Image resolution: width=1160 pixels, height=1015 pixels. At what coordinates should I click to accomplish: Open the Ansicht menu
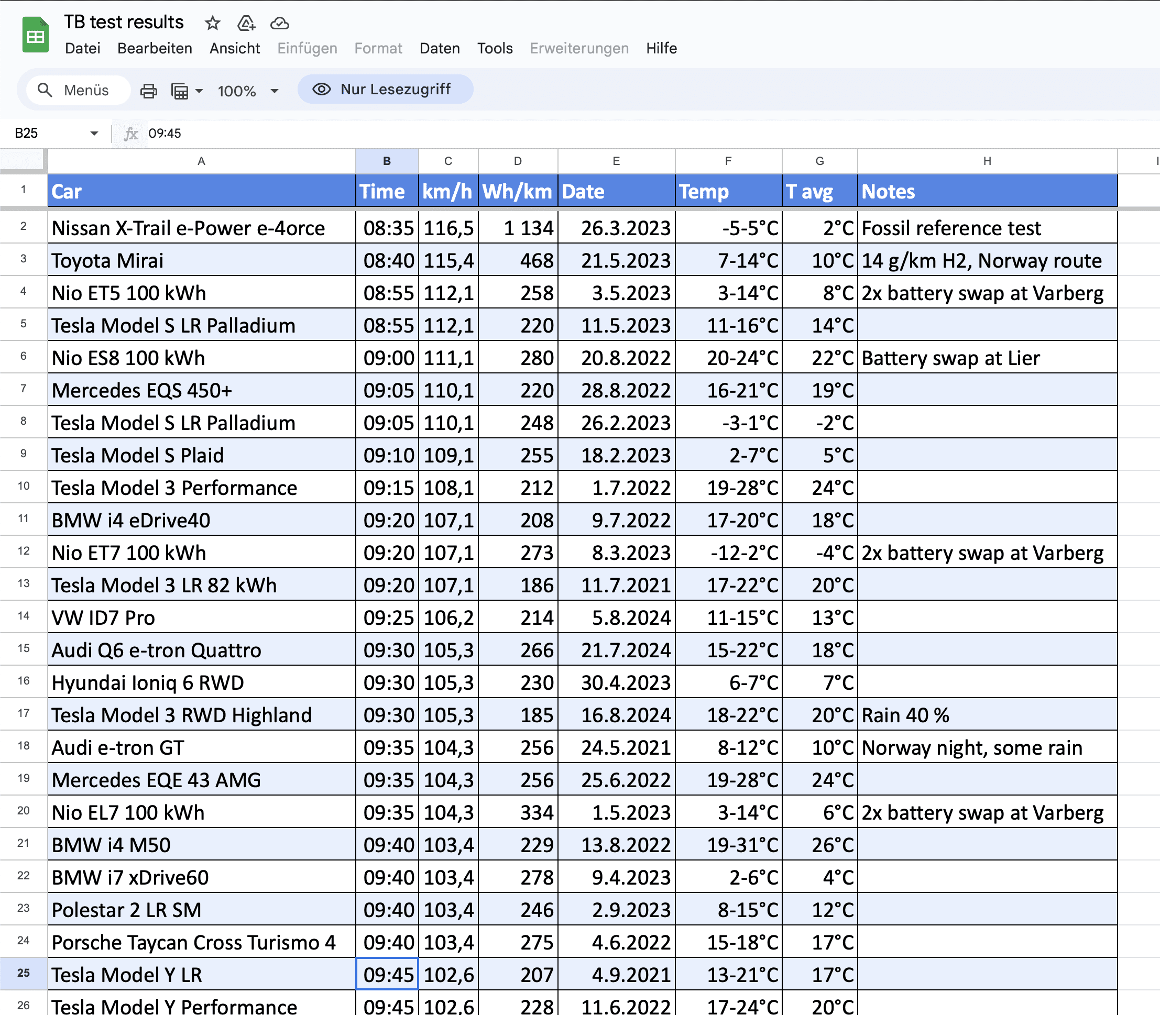coord(235,48)
